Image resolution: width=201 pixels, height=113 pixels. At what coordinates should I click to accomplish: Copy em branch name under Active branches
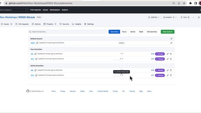tap(35, 70)
